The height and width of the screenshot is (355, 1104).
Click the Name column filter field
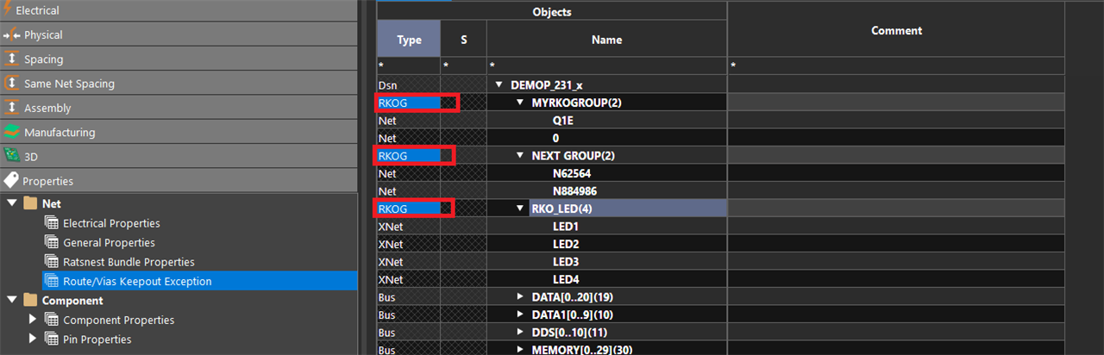coord(606,65)
